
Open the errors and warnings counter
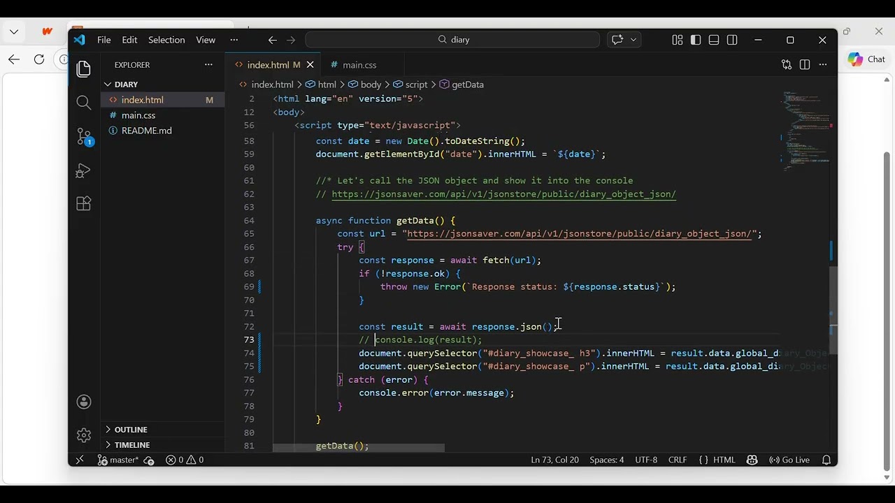(x=185, y=460)
